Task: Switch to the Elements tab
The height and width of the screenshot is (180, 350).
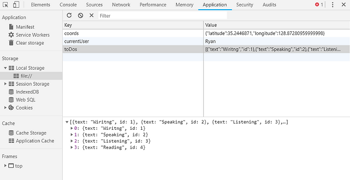Action: tap(41, 5)
